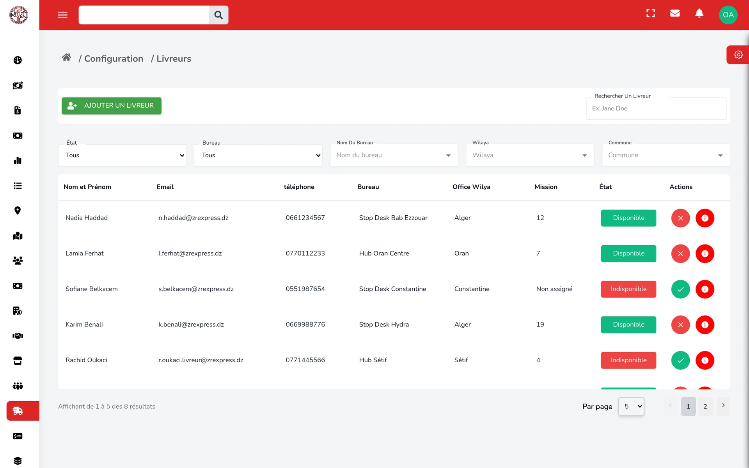Open the hamburger menu in the header

pyautogui.click(x=63, y=15)
